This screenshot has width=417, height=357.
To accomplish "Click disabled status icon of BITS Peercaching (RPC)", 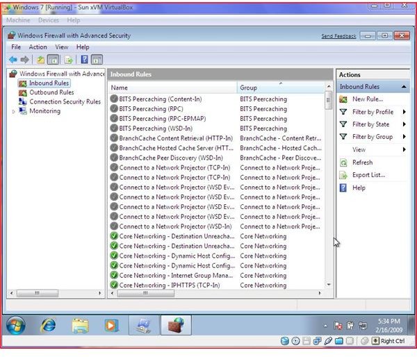I will coord(114,109).
